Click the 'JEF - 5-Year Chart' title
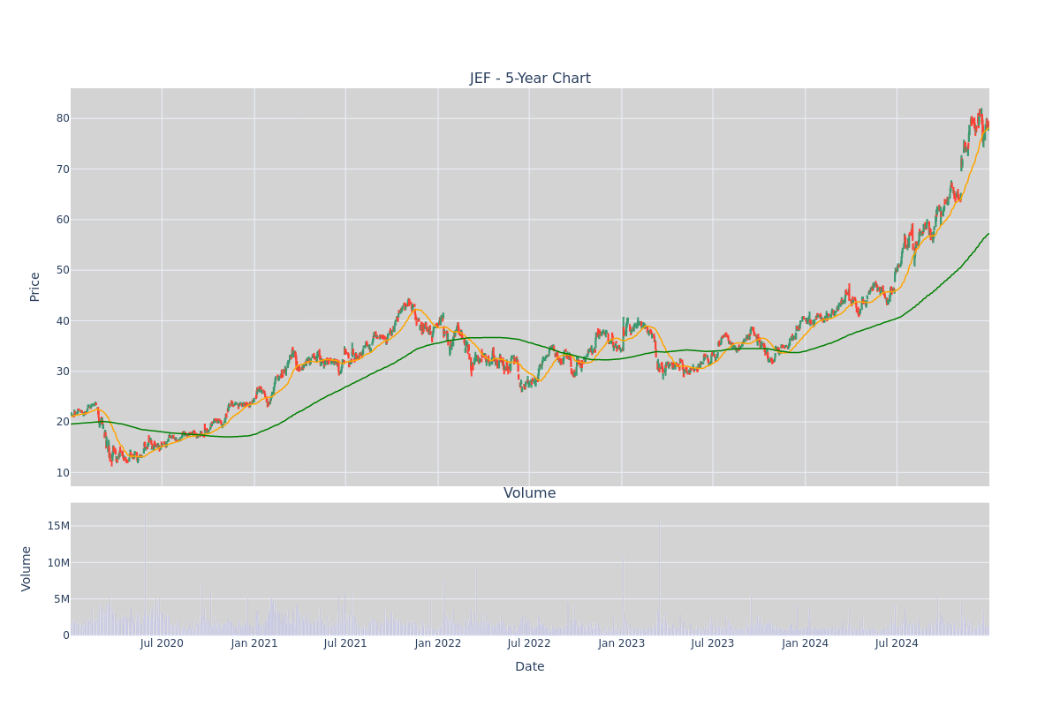Viewport: 1060px width, 706px height. (x=530, y=79)
